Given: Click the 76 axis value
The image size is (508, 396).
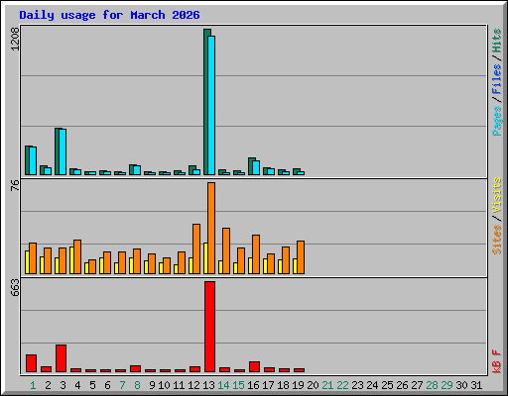Looking at the screenshot, I should [x=15, y=185].
